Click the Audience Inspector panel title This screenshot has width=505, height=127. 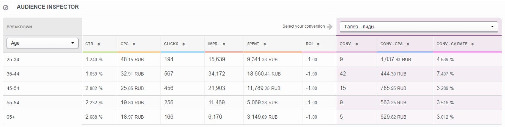(48, 7)
